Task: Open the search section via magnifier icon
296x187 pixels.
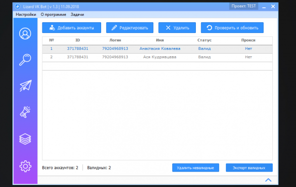Action: tap(25, 60)
